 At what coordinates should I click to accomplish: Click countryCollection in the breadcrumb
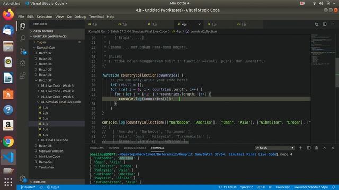click(x=203, y=31)
